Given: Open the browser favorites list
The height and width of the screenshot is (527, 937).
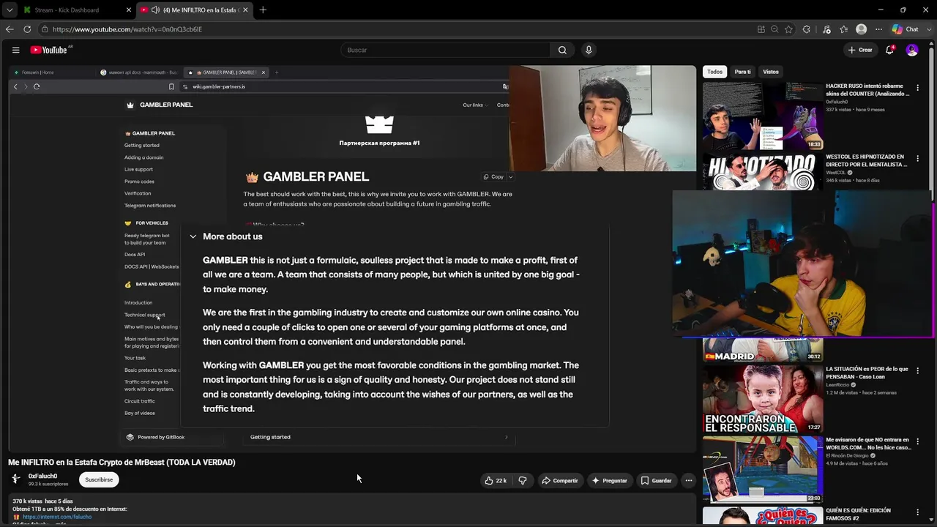Looking at the screenshot, I should coord(844,29).
